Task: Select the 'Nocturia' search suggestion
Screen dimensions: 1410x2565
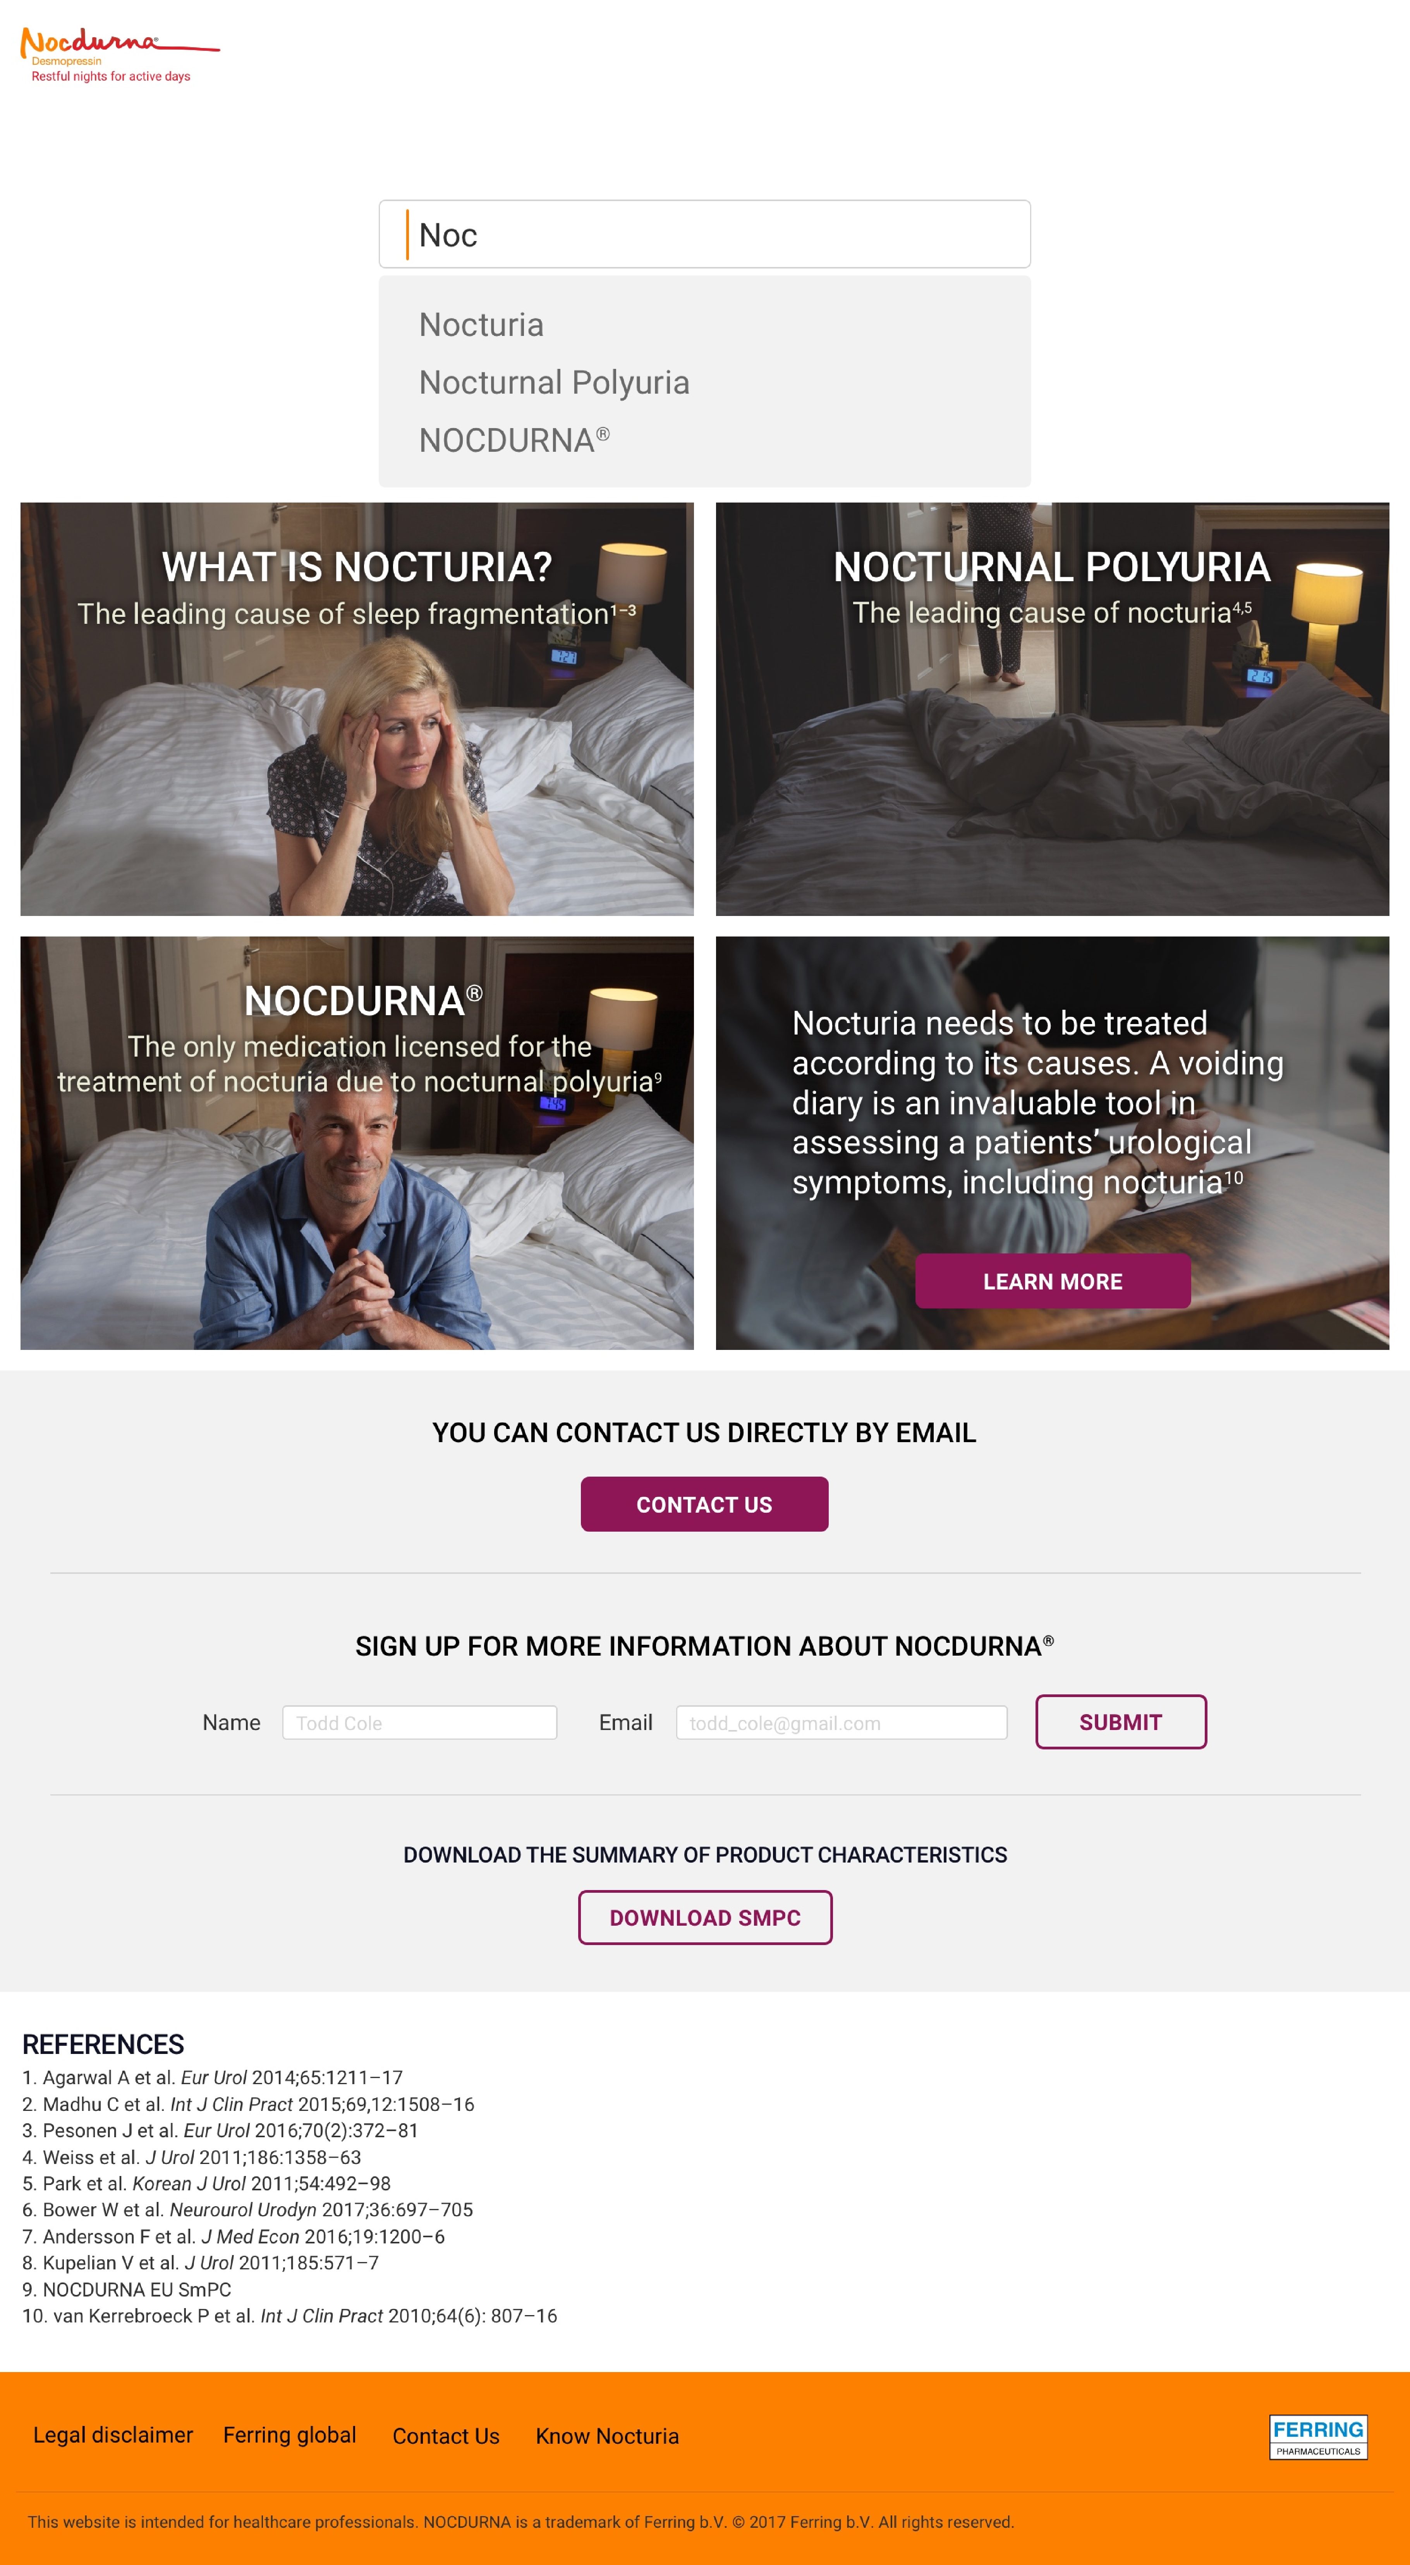Action: click(482, 325)
